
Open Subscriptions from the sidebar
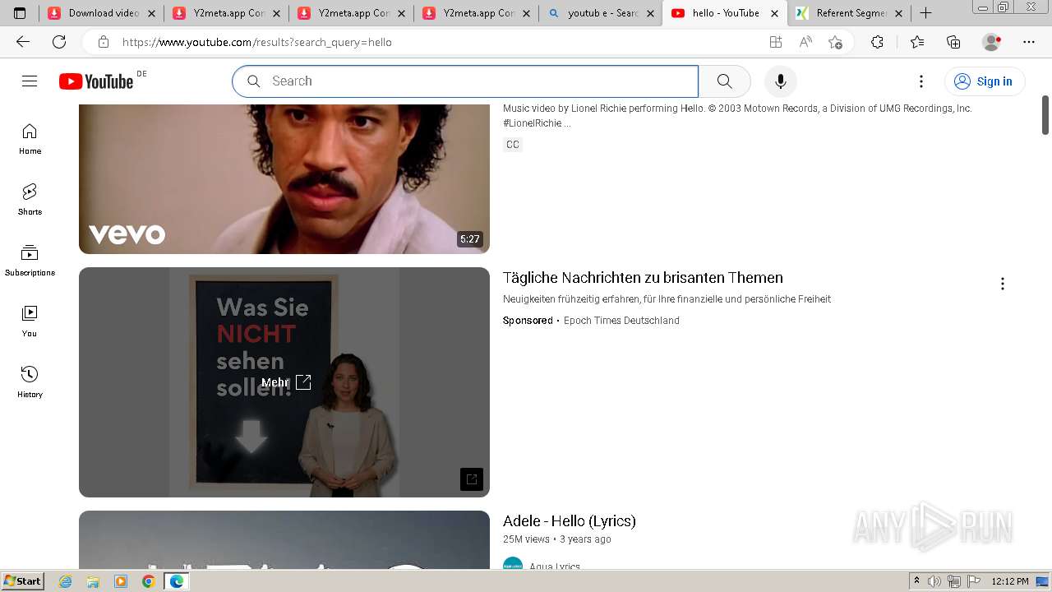point(30,261)
